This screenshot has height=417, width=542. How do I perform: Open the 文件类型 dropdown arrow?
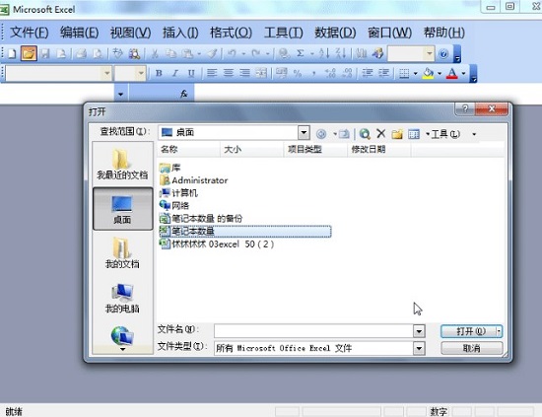[419, 348]
